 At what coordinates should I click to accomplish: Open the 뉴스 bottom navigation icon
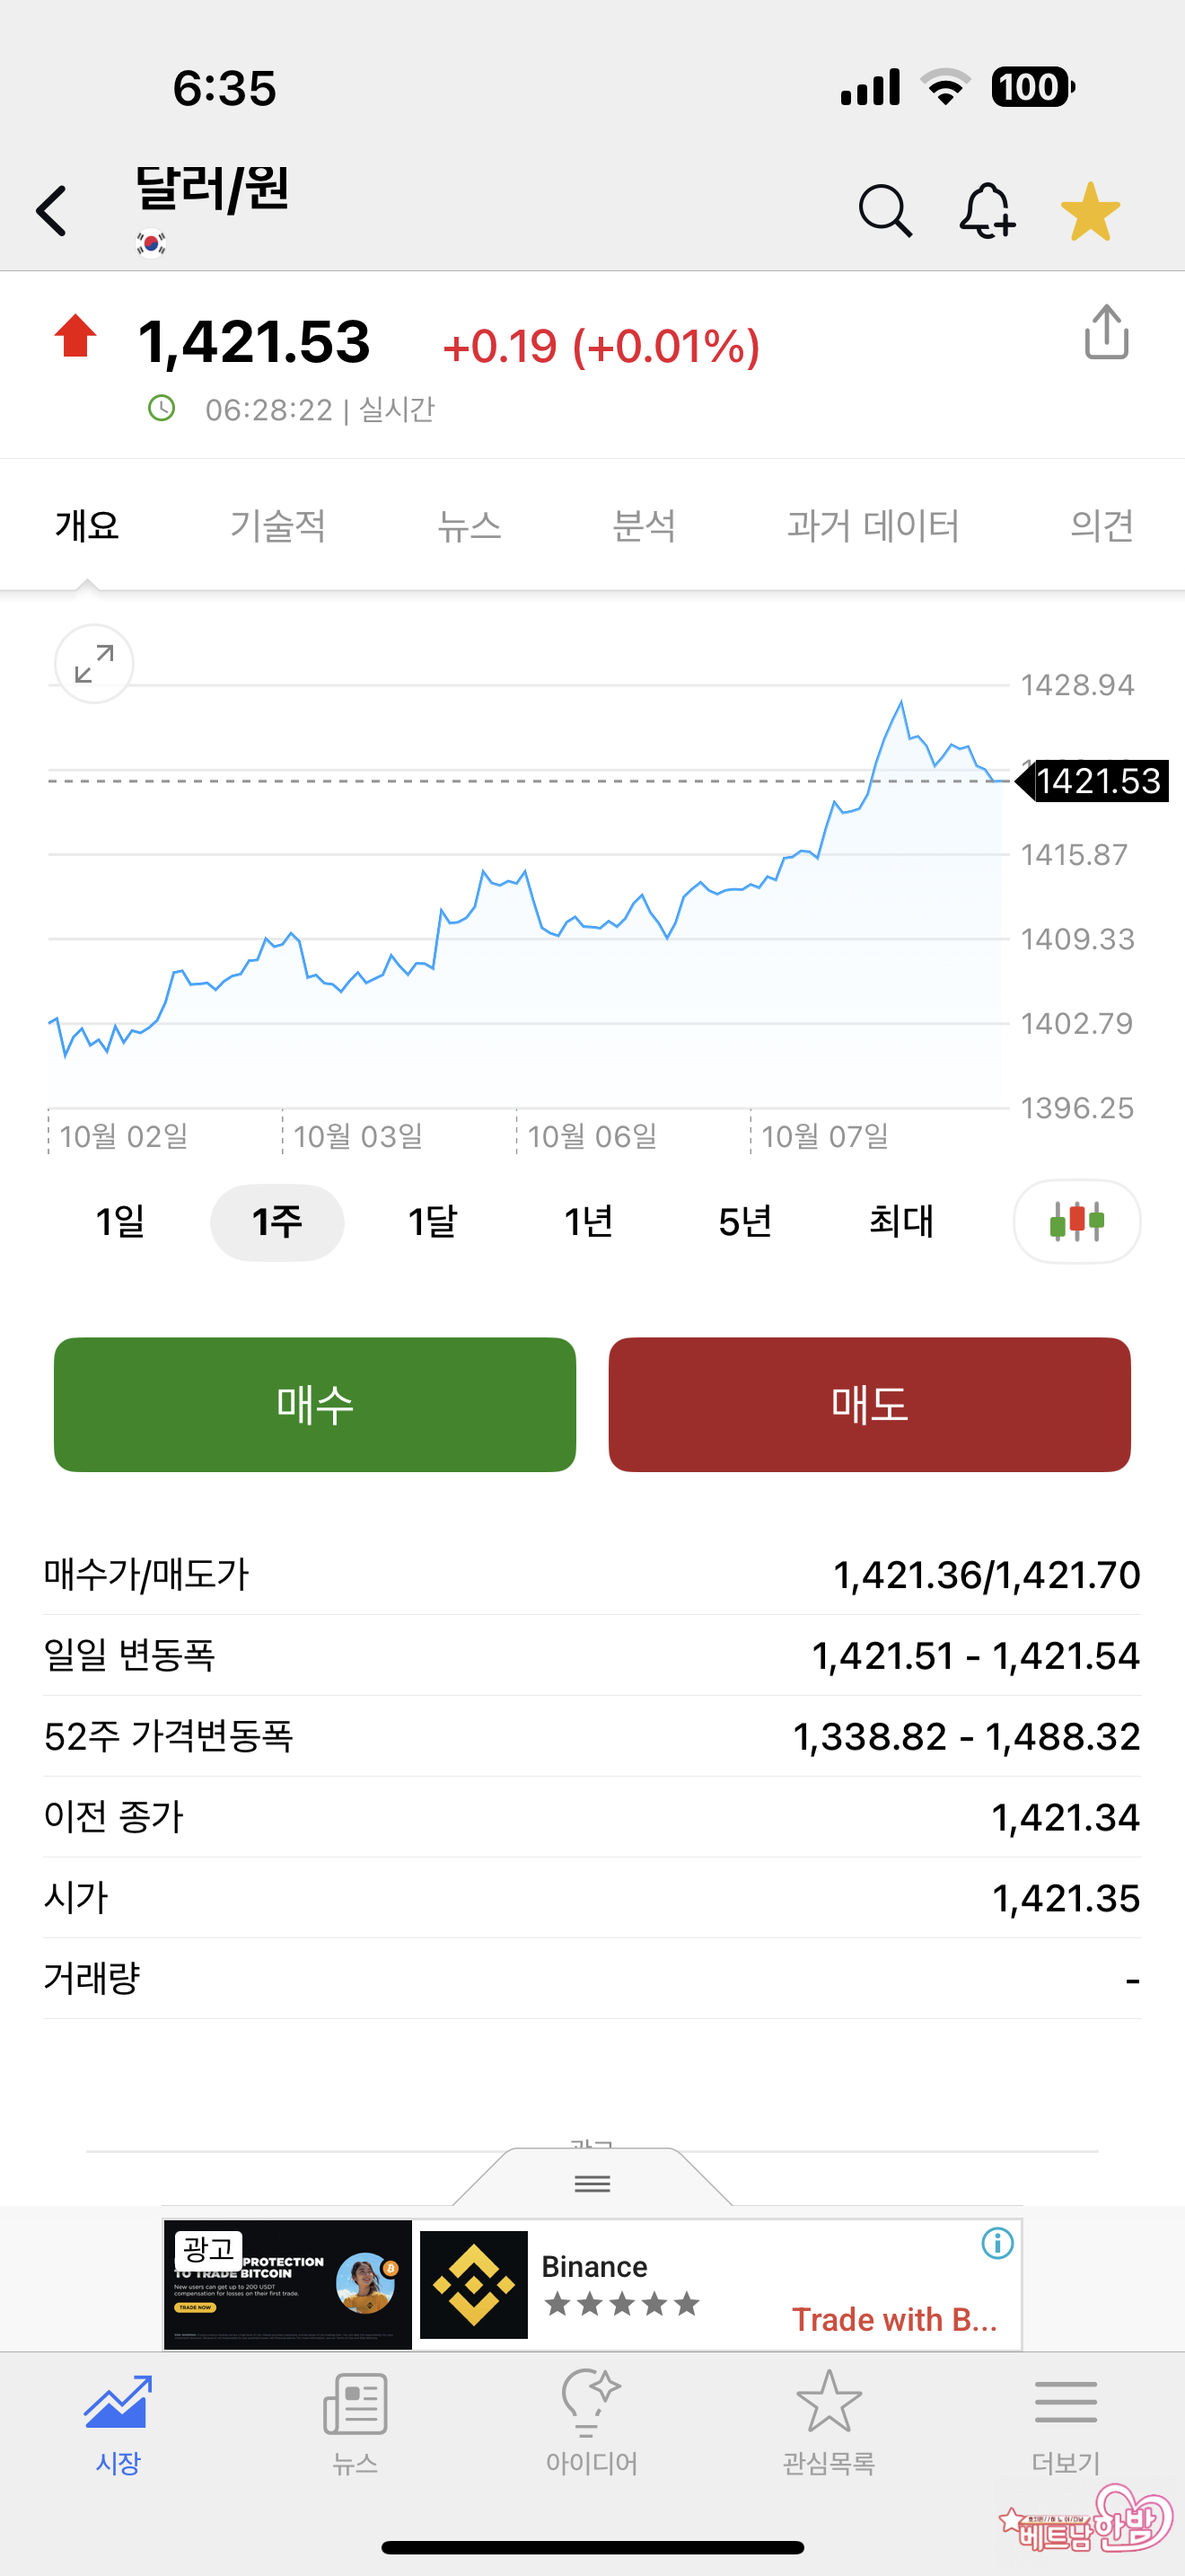tap(355, 2420)
